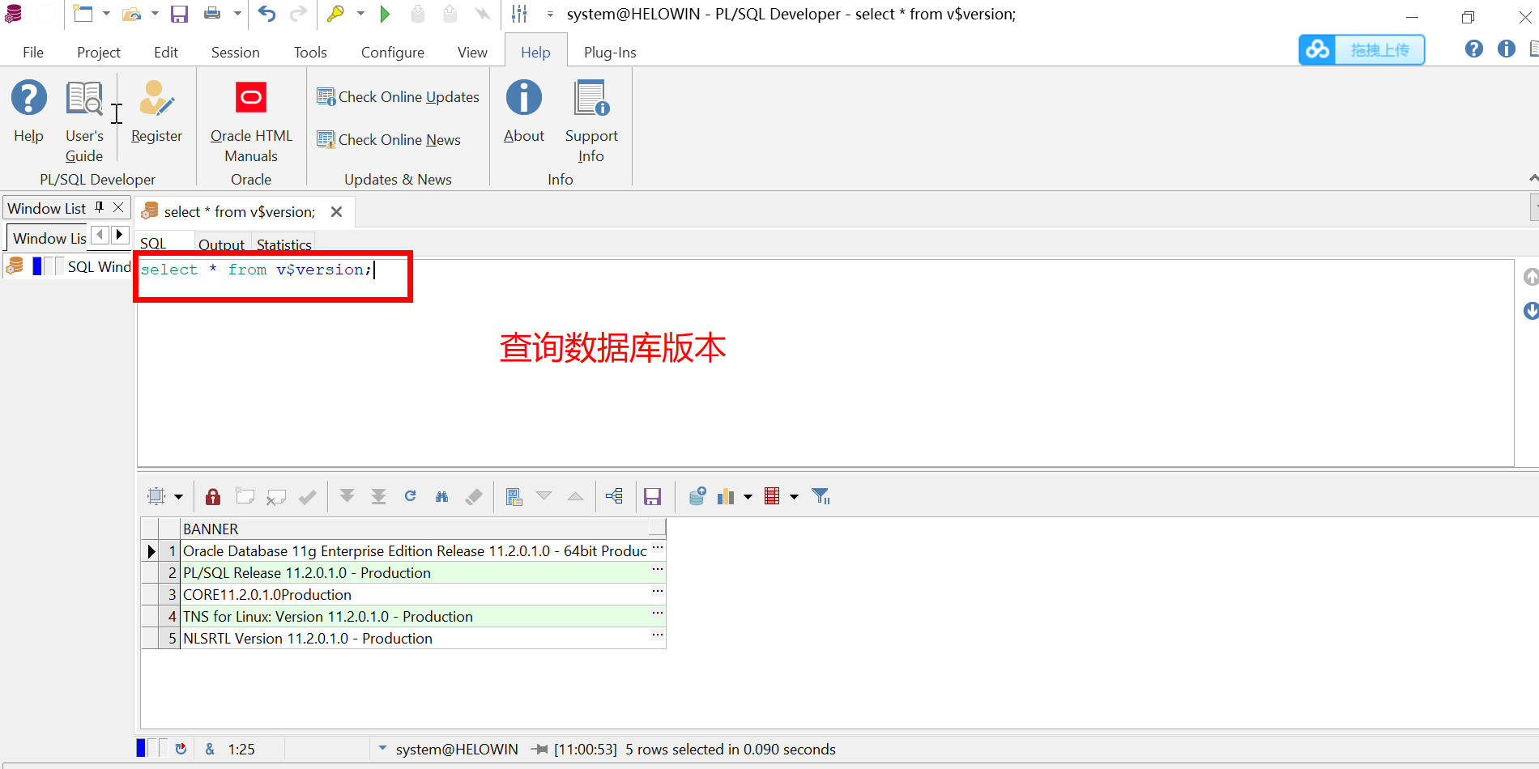Viewport: 1539px width, 769px height.
Task: Expand the Log on key dropdown arrow
Action: 360,14
